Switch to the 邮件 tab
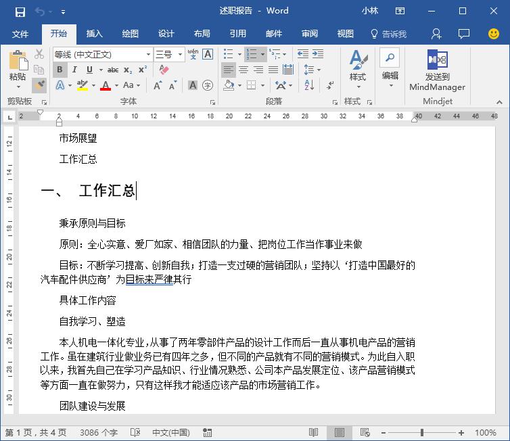 pyautogui.click(x=274, y=34)
